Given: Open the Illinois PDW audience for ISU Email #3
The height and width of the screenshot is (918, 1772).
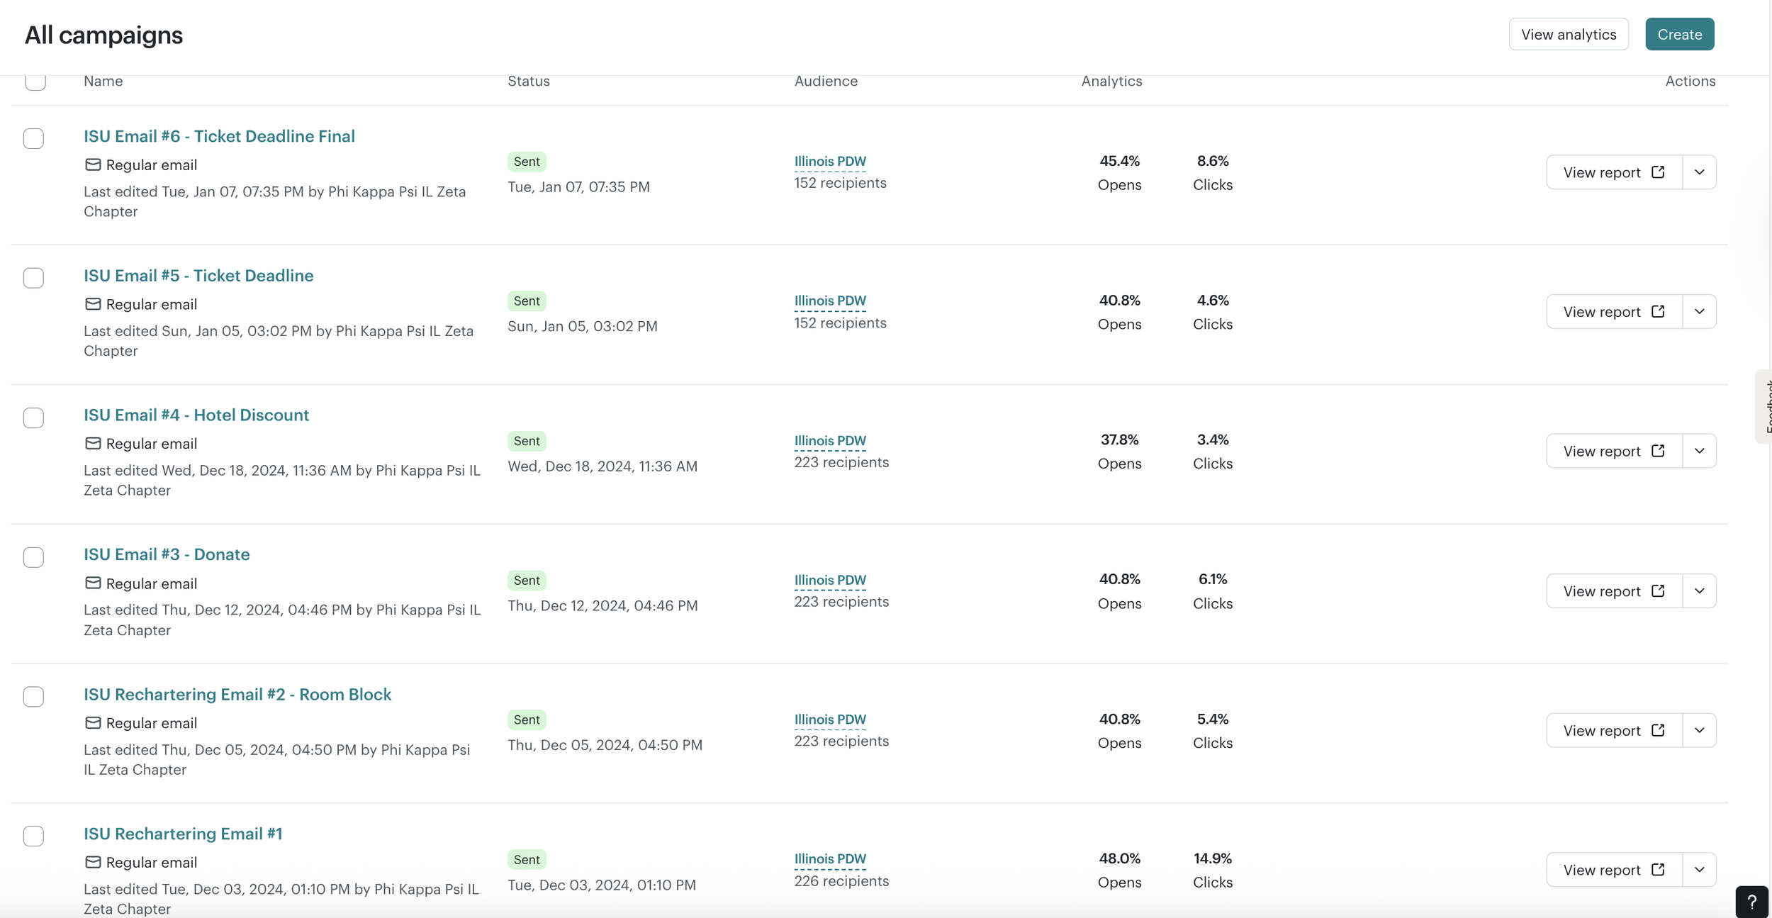Looking at the screenshot, I should (x=829, y=579).
